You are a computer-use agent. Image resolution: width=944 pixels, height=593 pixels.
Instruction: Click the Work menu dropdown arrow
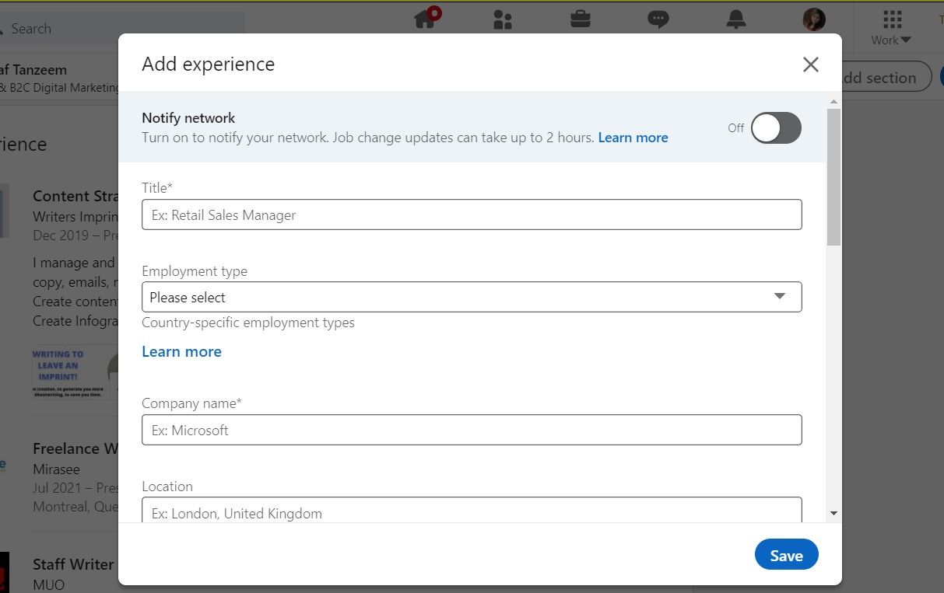click(x=906, y=40)
